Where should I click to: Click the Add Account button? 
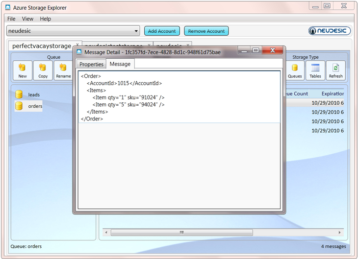click(x=162, y=31)
